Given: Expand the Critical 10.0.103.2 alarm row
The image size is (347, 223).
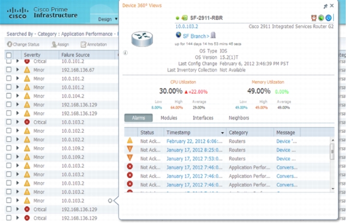Looking at the screenshot, I should pyautogui.click(x=17, y=122).
